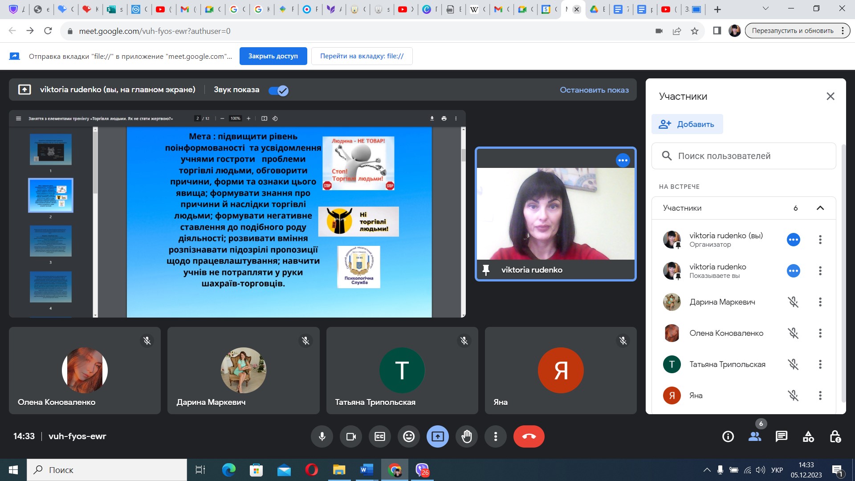This screenshot has width=855, height=481.
Task: Click the Chrome reload button
Action: 48,31
